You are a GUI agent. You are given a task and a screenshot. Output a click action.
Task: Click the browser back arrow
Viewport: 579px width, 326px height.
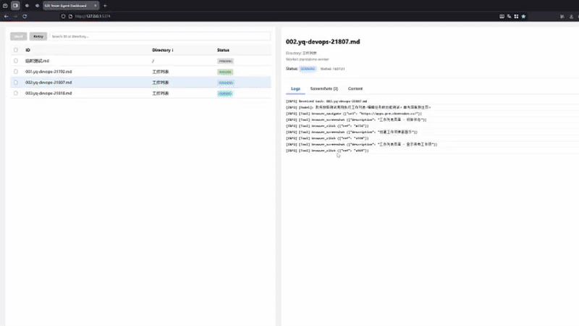[x=7, y=15]
